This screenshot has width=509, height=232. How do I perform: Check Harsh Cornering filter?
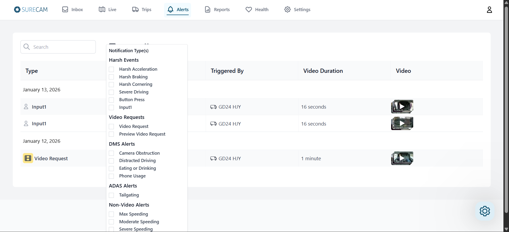coord(111,84)
